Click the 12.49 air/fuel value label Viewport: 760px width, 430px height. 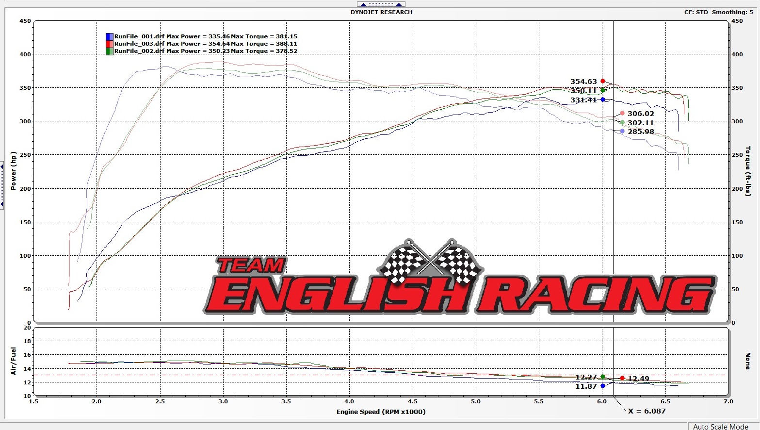pyautogui.click(x=638, y=379)
